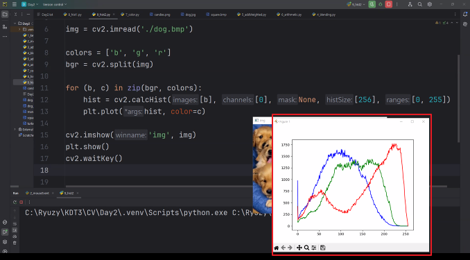Select Pan tool in Figure 1 toolbar
Image resolution: width=470 pixels, height=260 pixels.
coord(299,248)
